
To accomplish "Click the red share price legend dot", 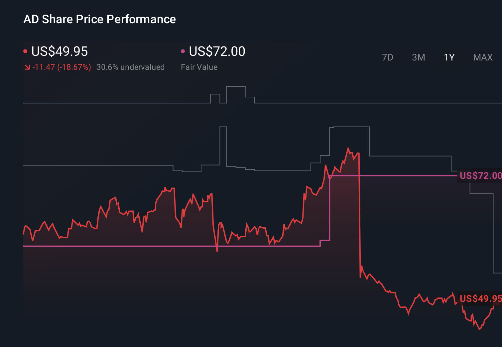I will pyautogui.click(x=26, y=51).
